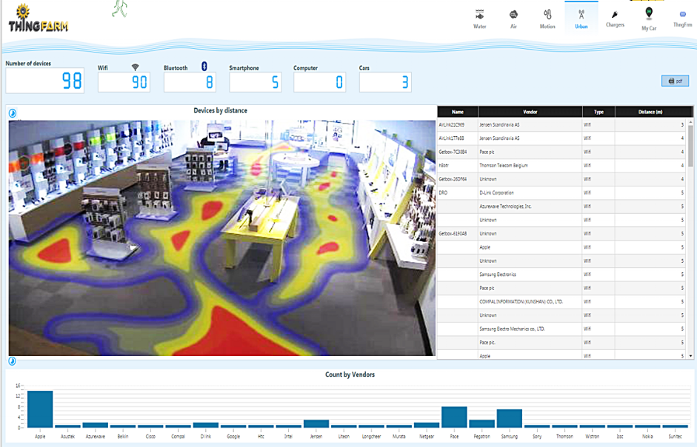Click the Cisco label on chart axis
Image resolution: width=697 pixels, height=447 pixels.
[150, 437]
